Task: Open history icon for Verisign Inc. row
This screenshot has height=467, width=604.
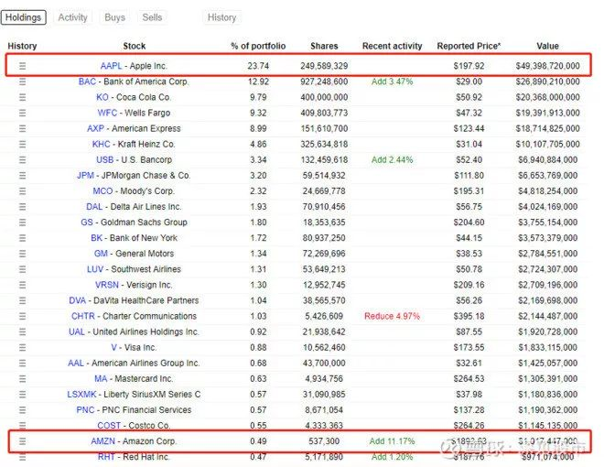Action: [x=22, y=285]
